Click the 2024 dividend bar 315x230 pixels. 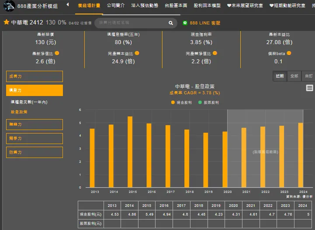pyautogui.click(x=301, y=155)
